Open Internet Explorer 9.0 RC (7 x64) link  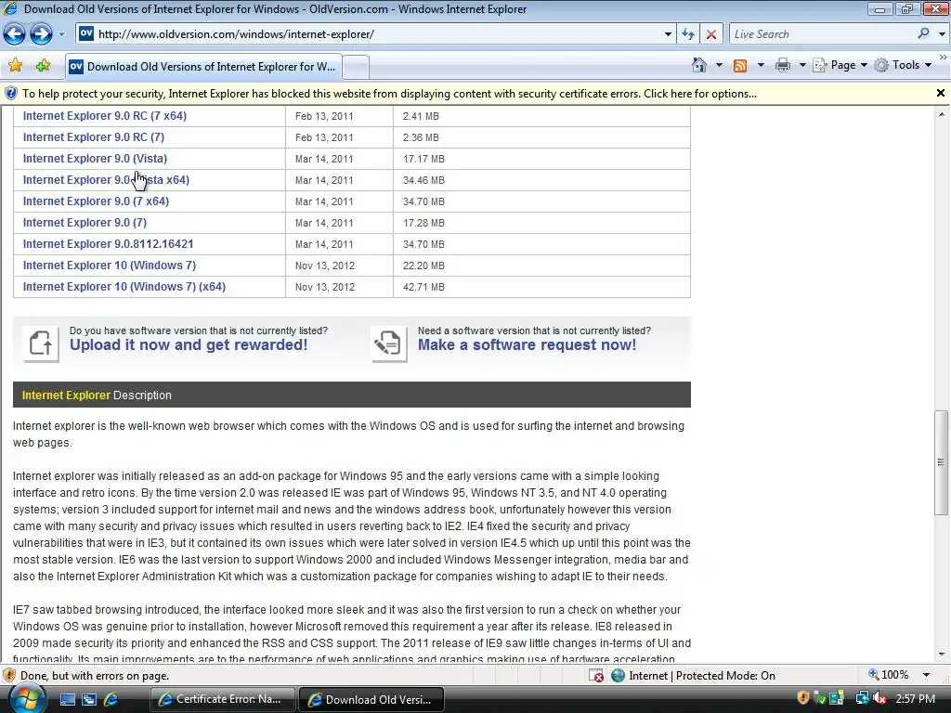coord(105,116)
